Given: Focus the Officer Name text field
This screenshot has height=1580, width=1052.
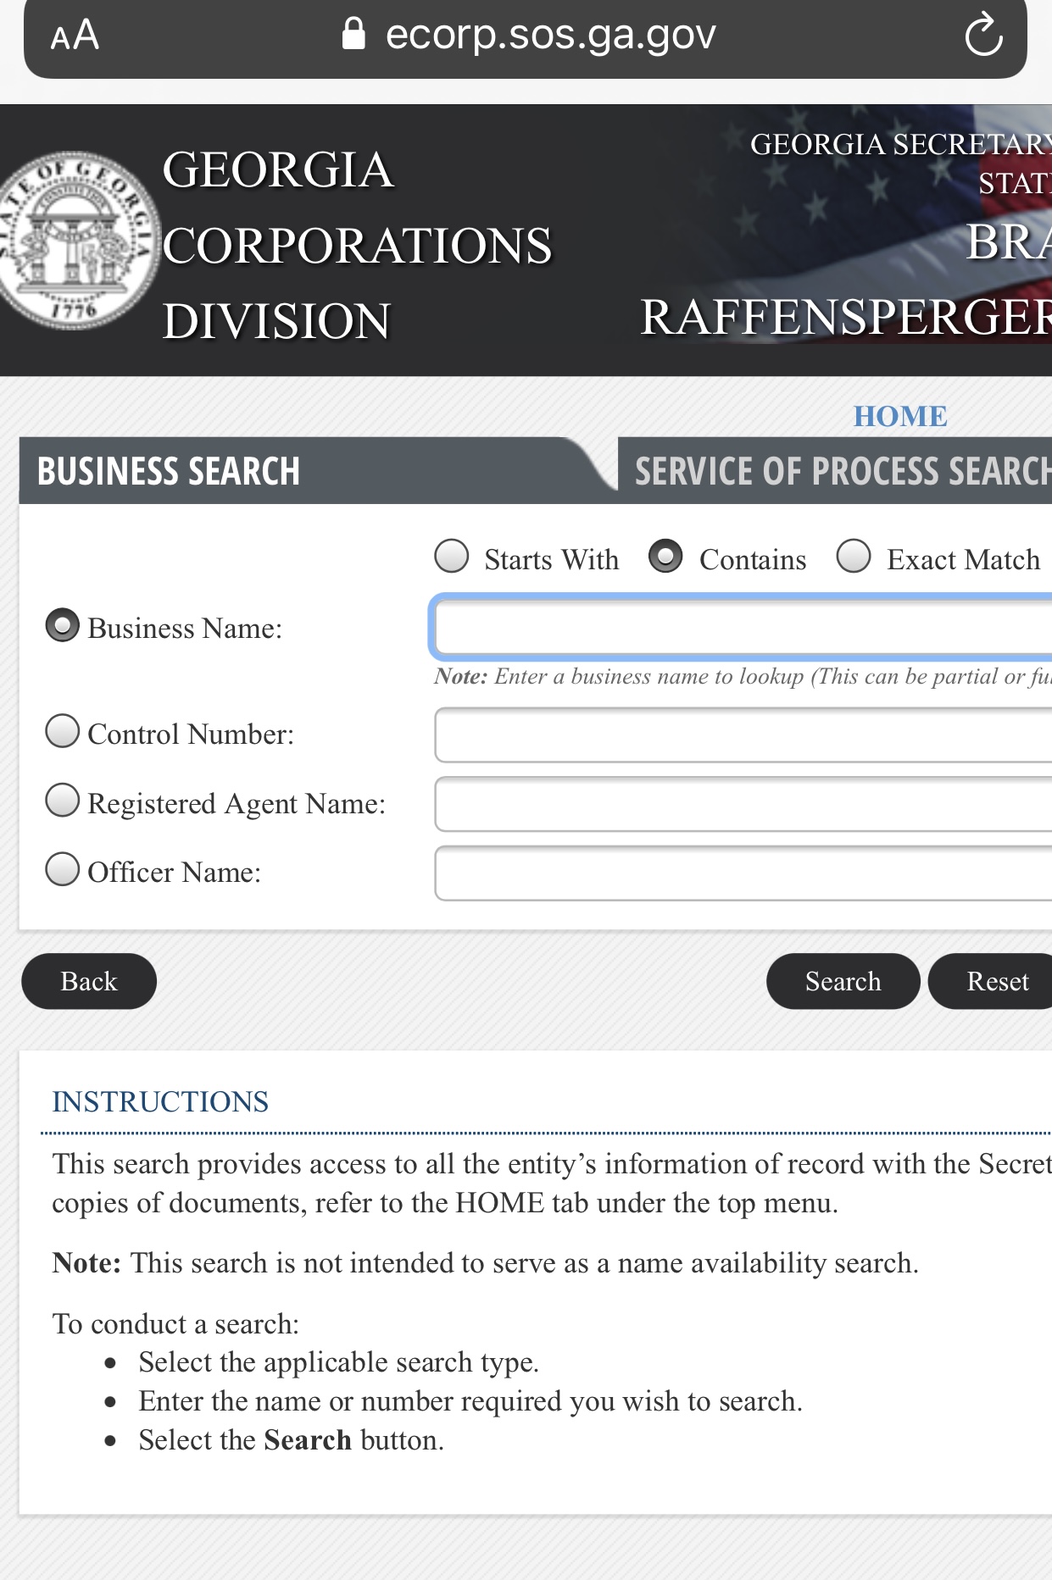Looking at the screenshot, I should tap(743, 873).
